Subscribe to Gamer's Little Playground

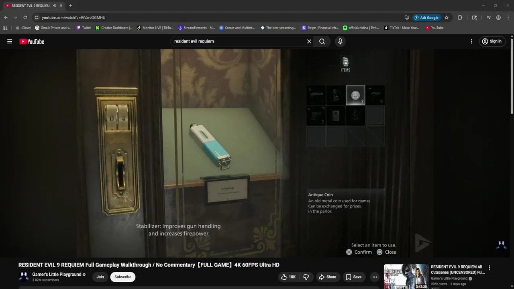click(123, 277)
